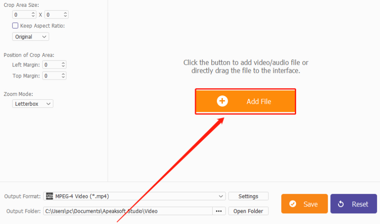380x224 pixels.
Task: Click the Open Folder button
Action: [248, 211]
